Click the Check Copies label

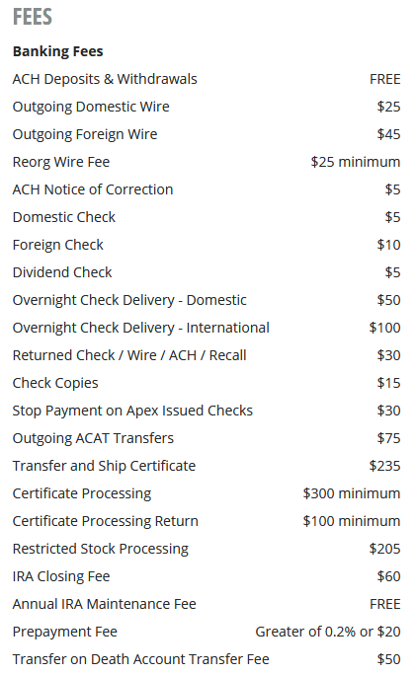[55, 383]
